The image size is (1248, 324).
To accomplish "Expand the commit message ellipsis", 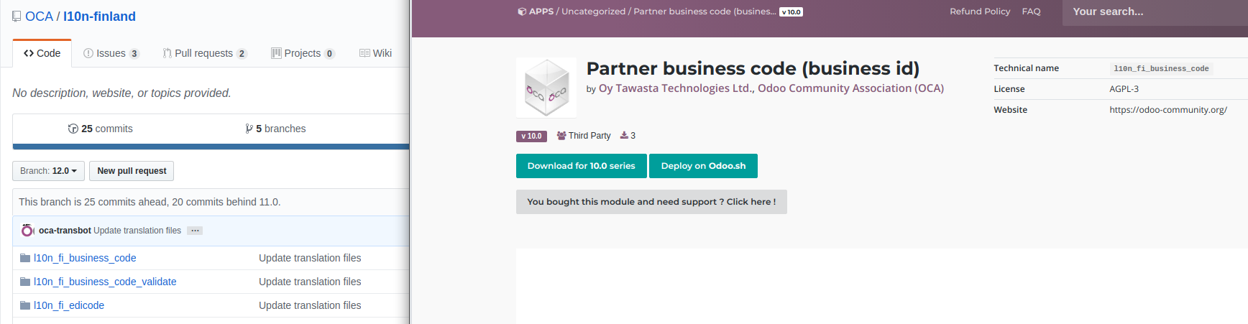I will pos(195,231).
